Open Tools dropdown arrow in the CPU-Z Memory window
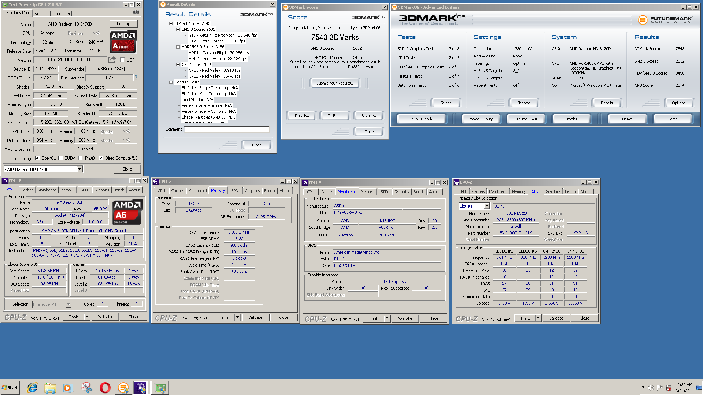The image size is (703, 395). pos(237,317)
